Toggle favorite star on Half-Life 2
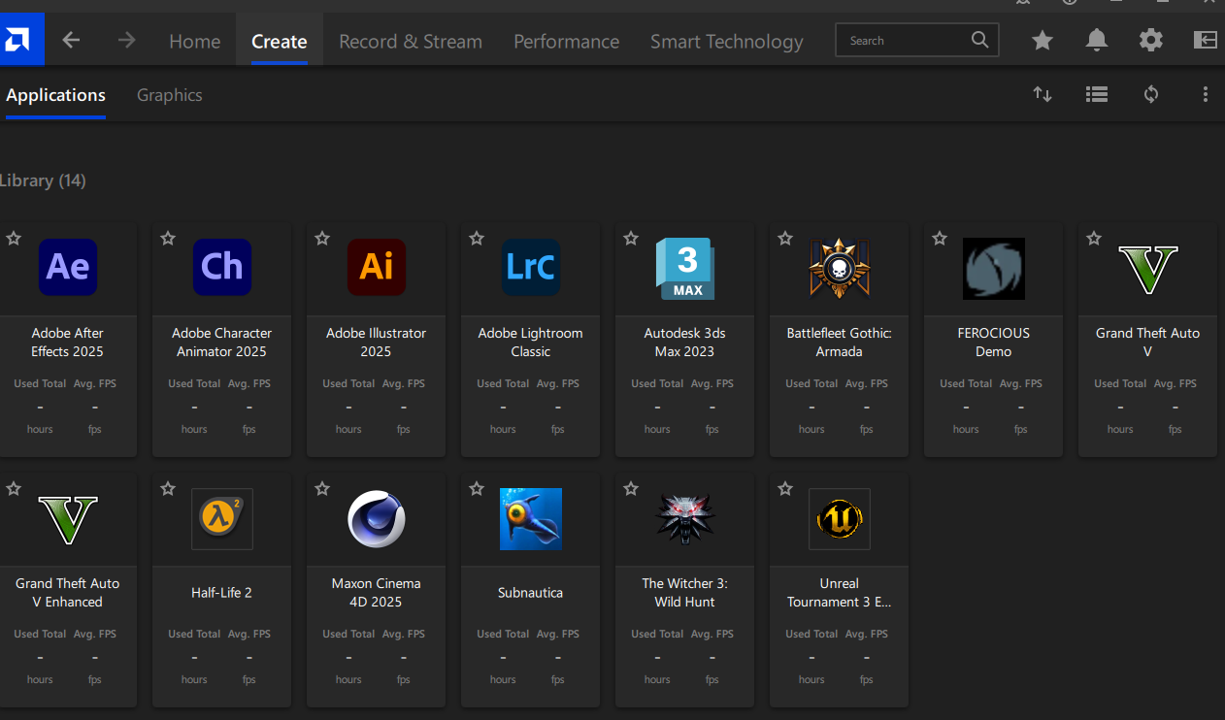 [168, 489]
